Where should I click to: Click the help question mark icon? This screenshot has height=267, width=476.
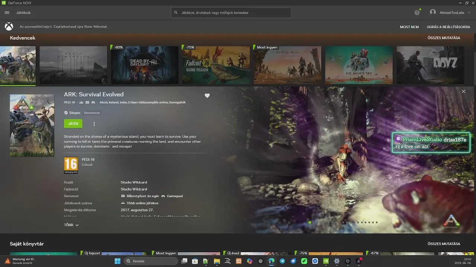pos(417,13)
